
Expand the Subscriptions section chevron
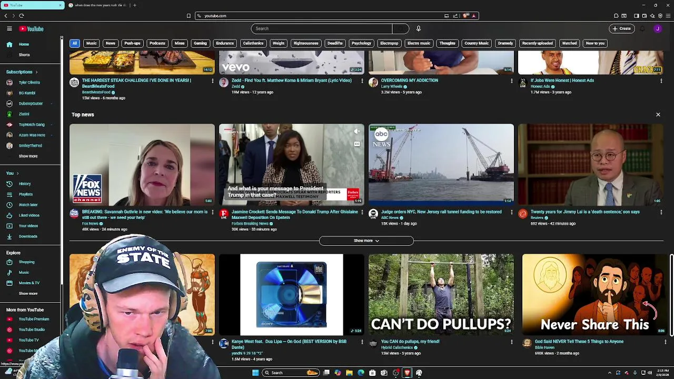tap(37, 72)
